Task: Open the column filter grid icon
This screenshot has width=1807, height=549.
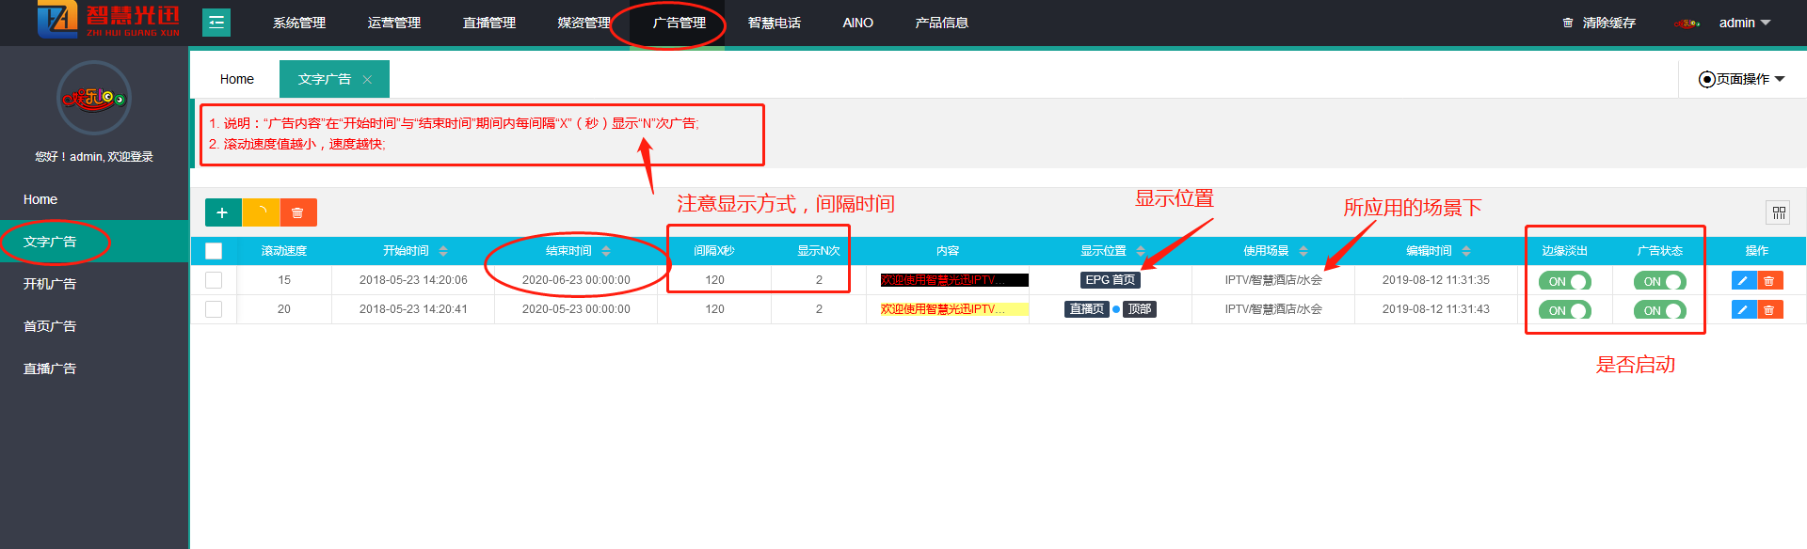Action: 1778,212
